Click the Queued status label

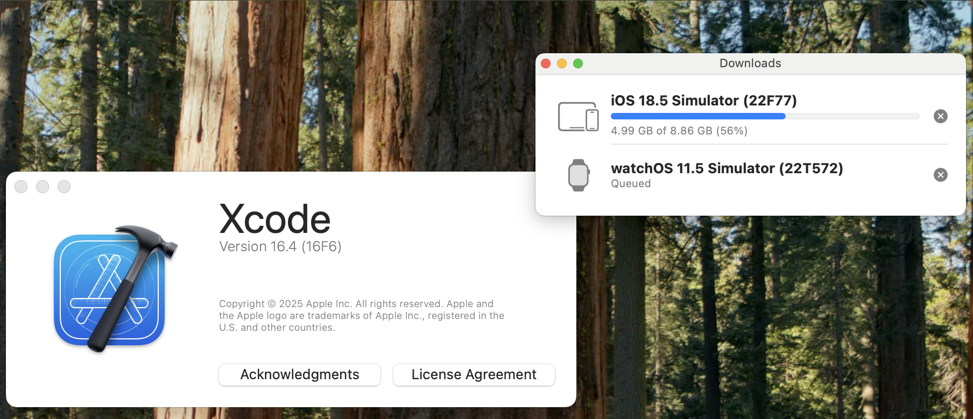(631, 183)
